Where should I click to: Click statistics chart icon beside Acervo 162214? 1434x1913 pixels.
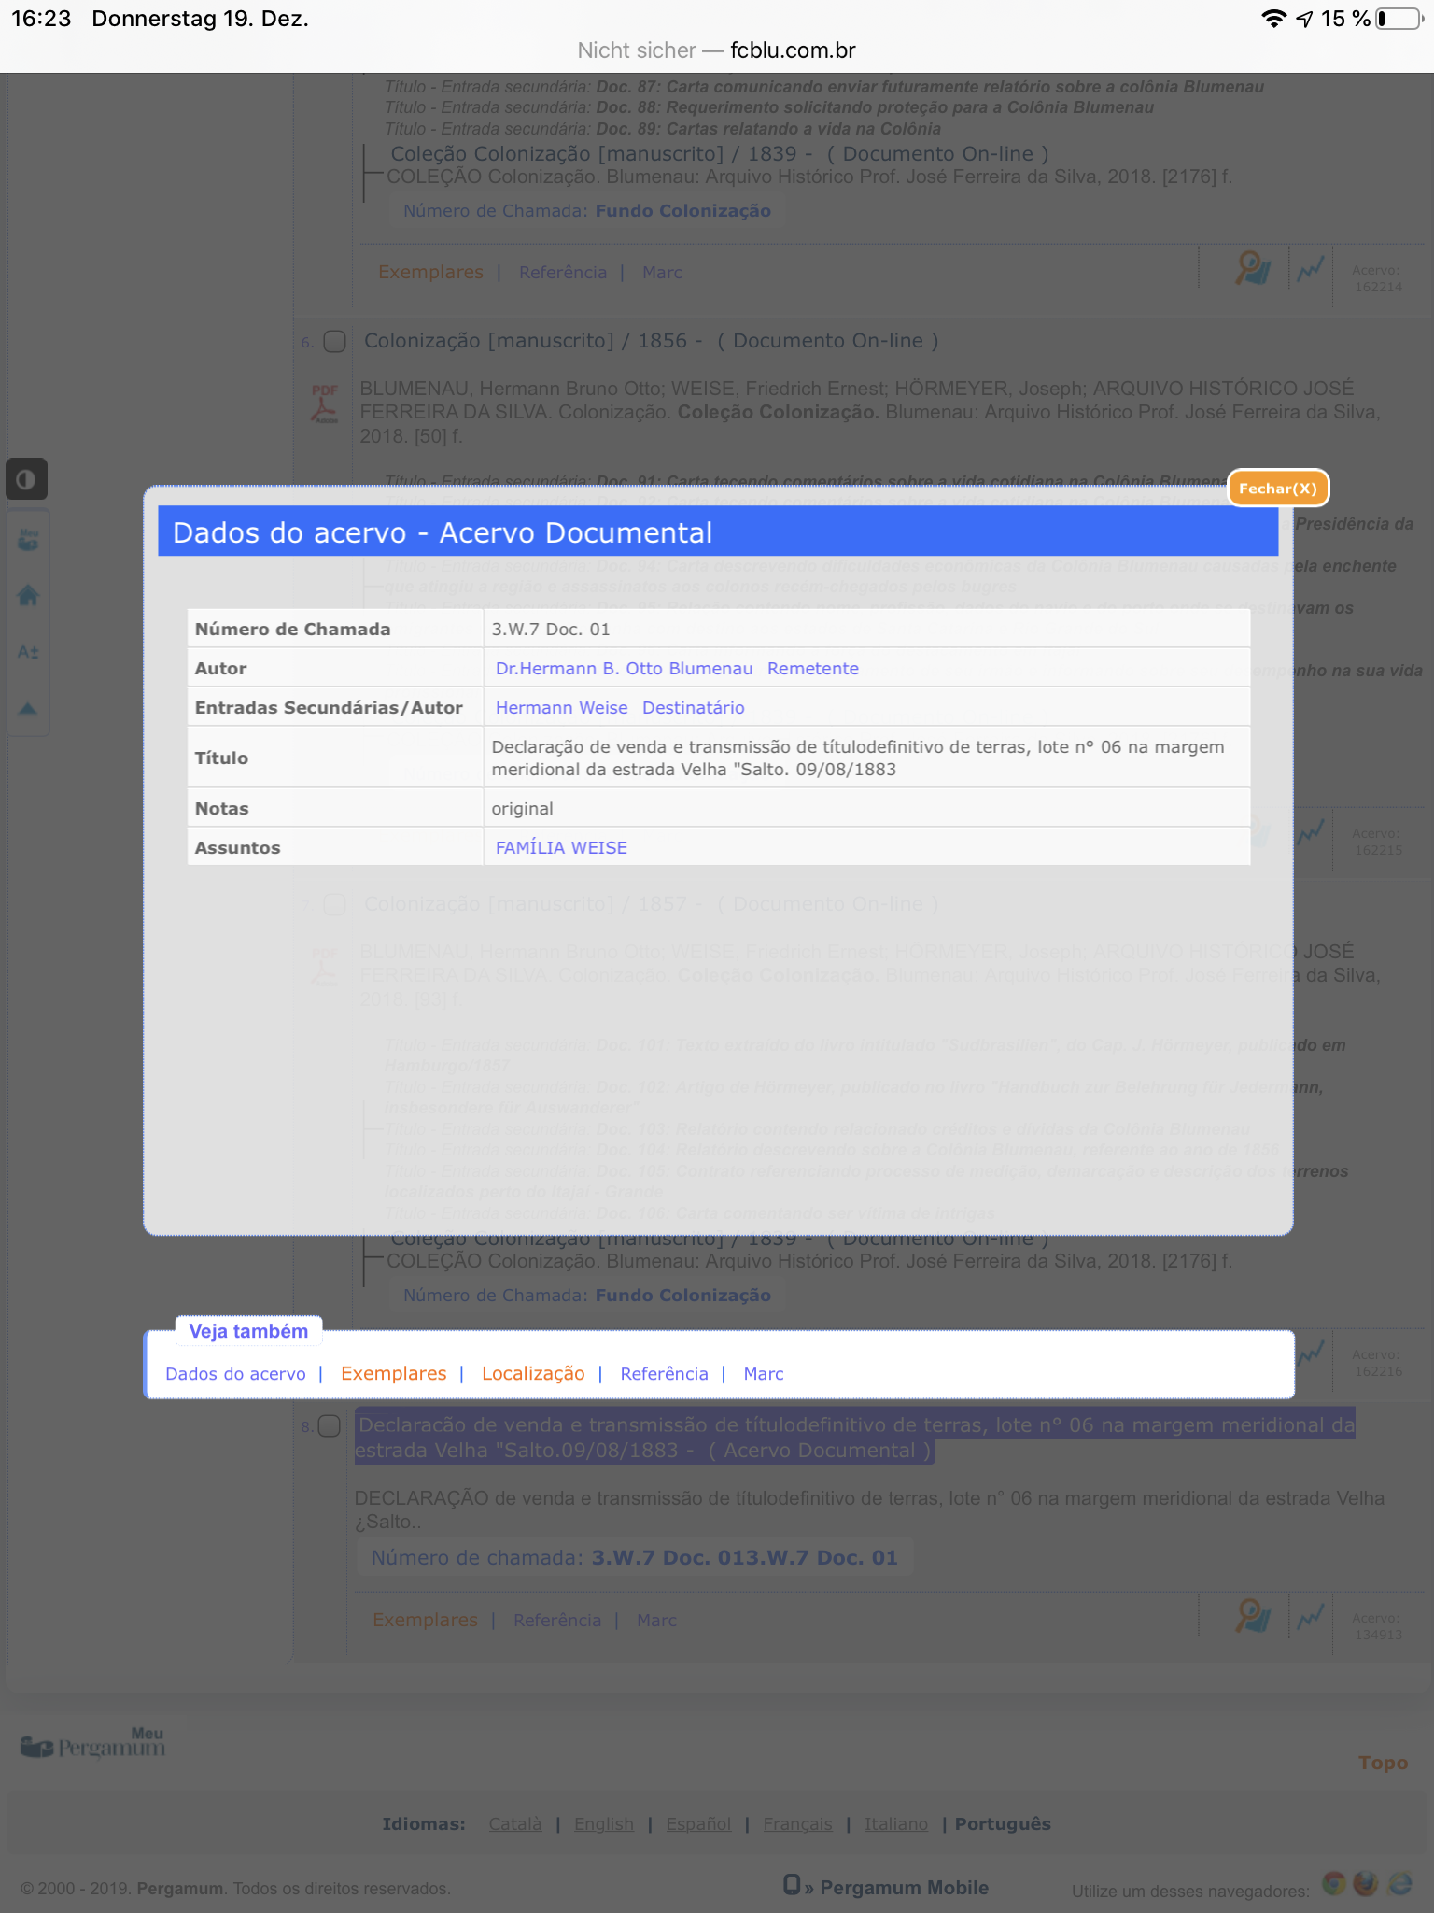pyautogui.click(x=1310, y=270)
